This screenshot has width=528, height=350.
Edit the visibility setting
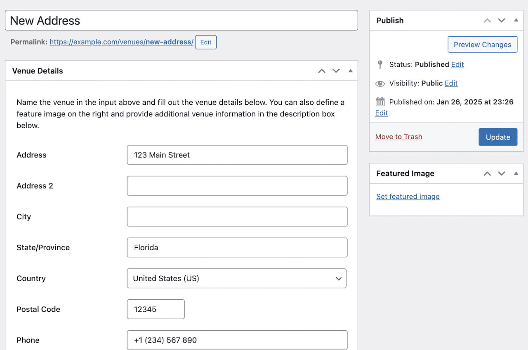coord(451,83)
